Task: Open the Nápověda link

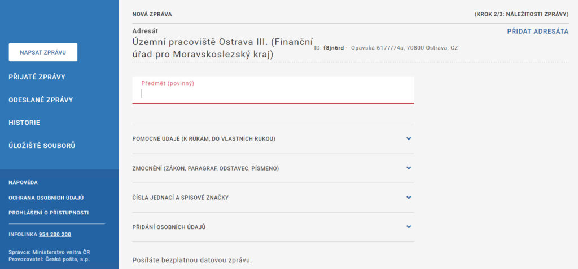Action: coord(23,183)
